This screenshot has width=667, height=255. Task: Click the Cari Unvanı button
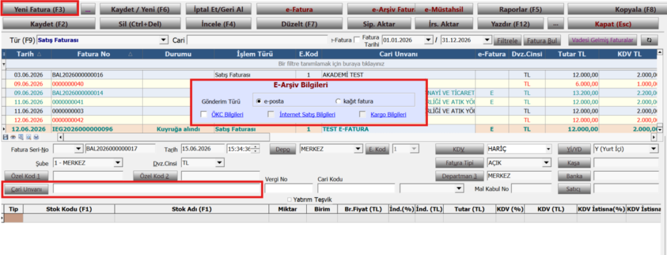pos(25,189)
